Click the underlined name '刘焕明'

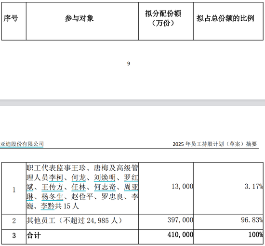pos(105,178)
